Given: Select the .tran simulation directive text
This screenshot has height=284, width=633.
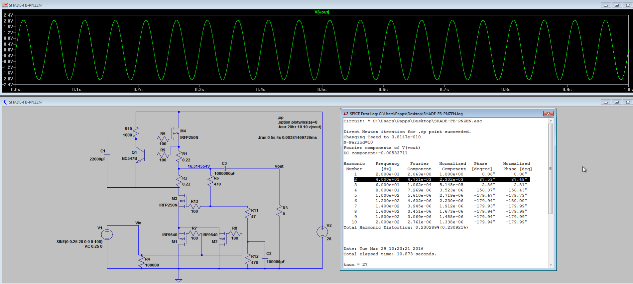Looking at the screenshot, I should coord(287,138).
